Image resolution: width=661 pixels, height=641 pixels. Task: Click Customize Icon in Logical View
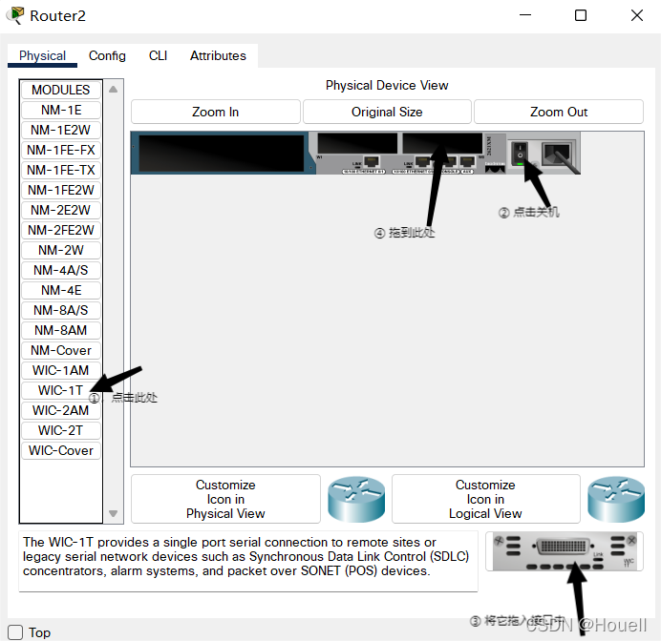tap(485, 499)
